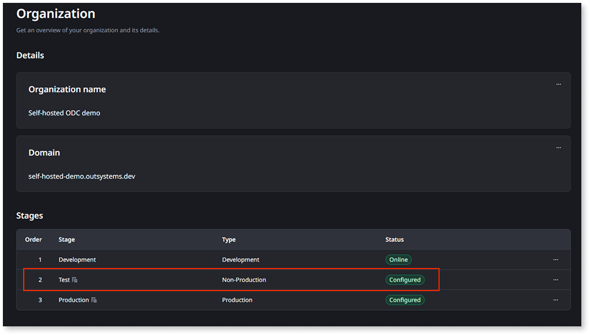Click the Configured badge in Production row
This screenshot has height=335, width=590.
405,300
